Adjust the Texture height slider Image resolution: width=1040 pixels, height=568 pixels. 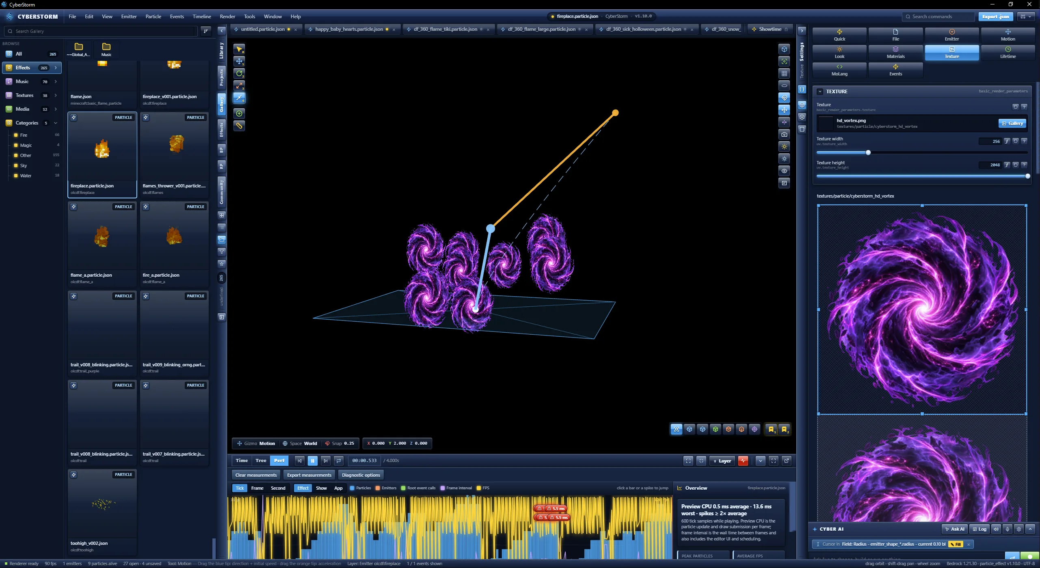coord(922,176)
